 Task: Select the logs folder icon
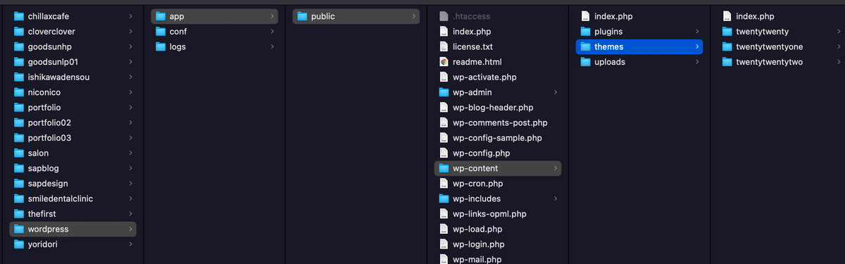161,46
